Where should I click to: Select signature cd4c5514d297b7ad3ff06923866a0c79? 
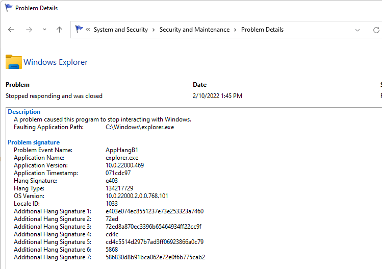click(155, 242)
